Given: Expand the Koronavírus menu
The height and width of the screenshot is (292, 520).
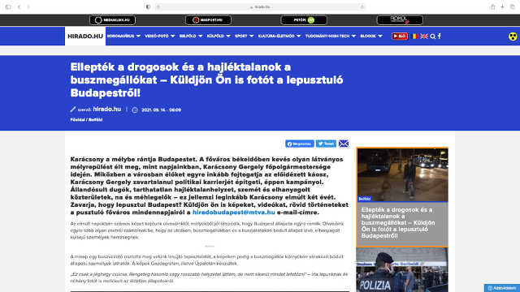Looking at the screenshot, I should (x=123, y=36).
